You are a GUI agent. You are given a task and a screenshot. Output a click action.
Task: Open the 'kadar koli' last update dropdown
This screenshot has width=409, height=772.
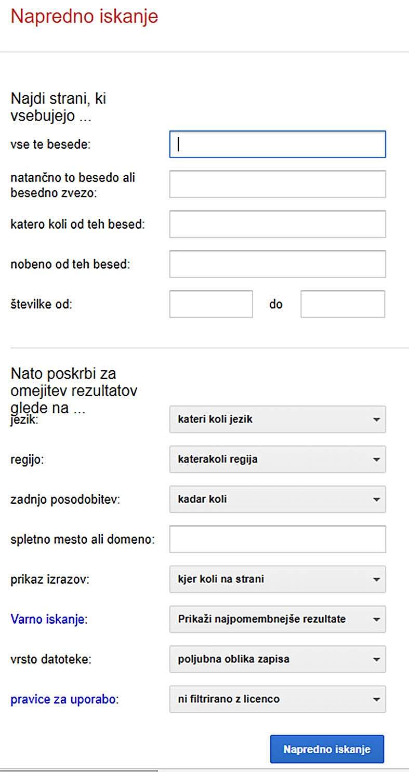(278, 499)
